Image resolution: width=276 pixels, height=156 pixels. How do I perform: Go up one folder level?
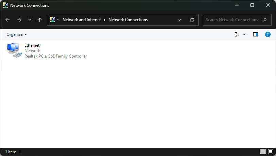point(39,20)
